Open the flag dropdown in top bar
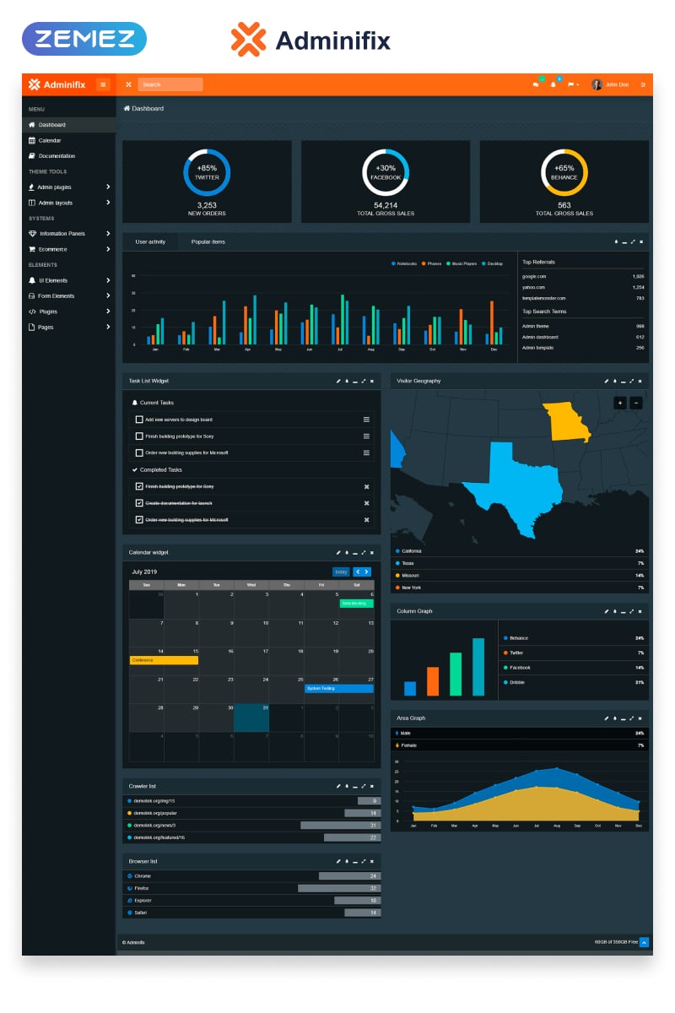The width and height of the screenshot is (675, 1013). tap(573, 84)
